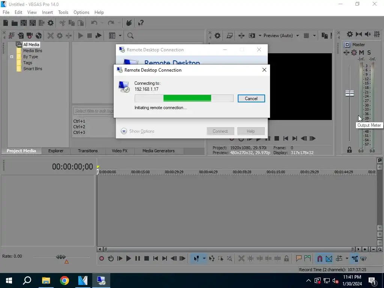Click the Import Media icon
This screenshot has width=384, height=288.
click(x=21, y=36)
